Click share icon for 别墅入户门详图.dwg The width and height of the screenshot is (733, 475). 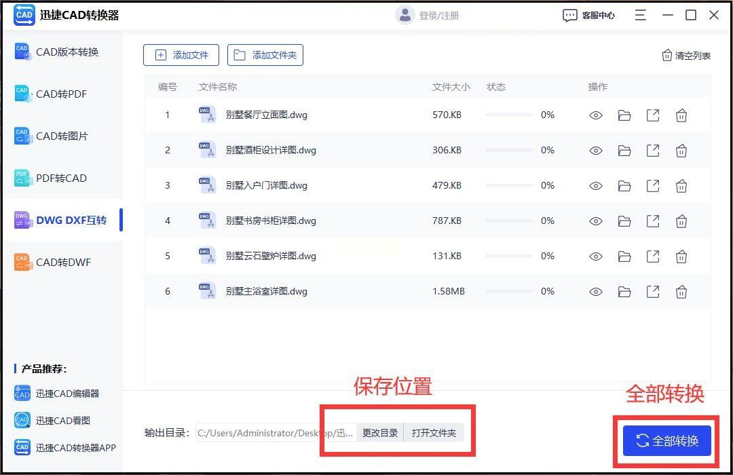(x=653, y=186)
